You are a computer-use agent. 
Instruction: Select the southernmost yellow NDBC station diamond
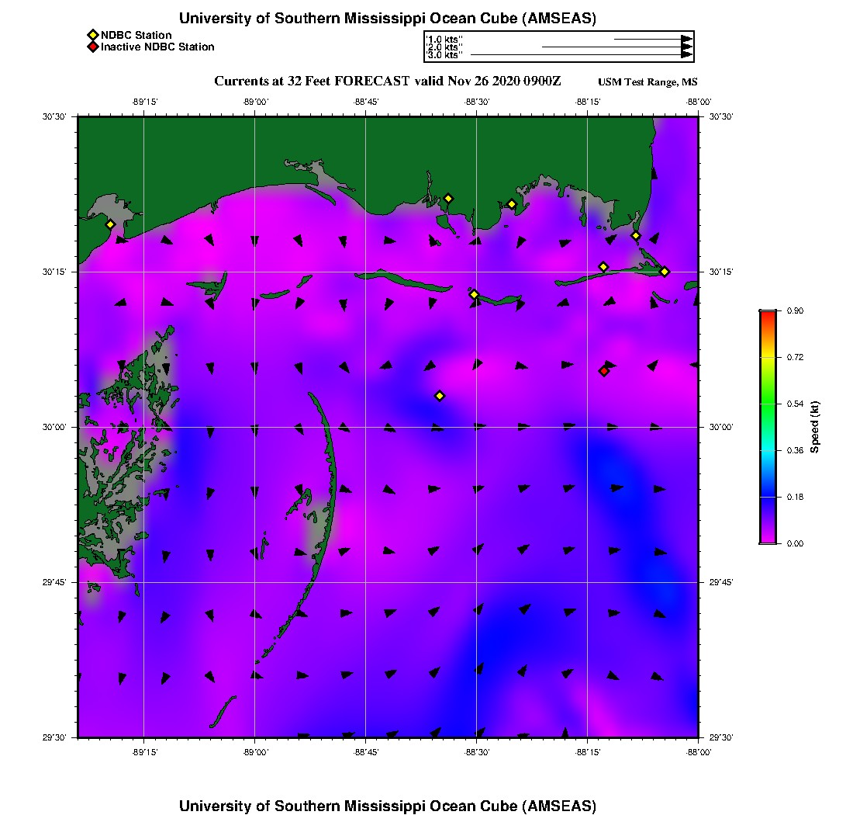click(x=440, y=396)
